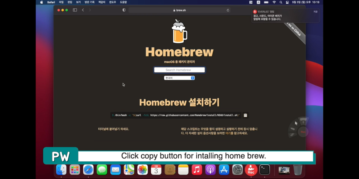Open the 편집 menu
359x179 pixels.
[x=70, y=2]
